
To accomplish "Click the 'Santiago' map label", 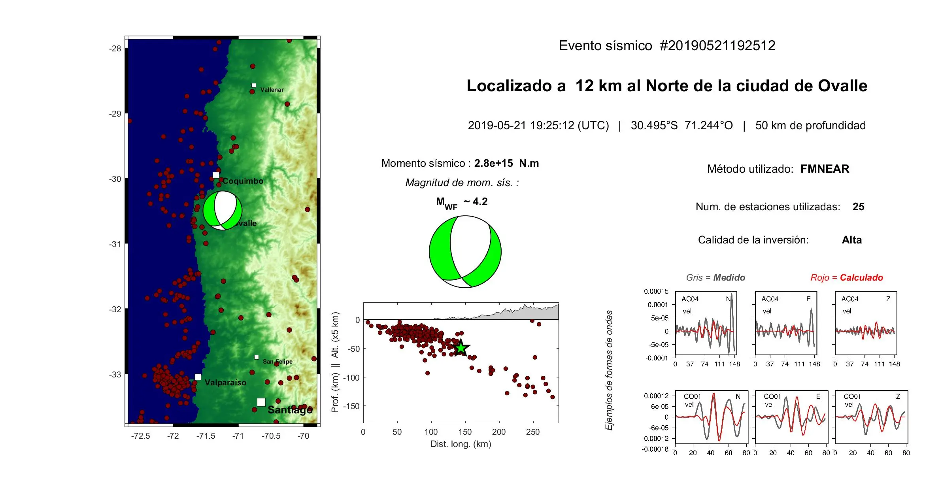I will (290, 410).
